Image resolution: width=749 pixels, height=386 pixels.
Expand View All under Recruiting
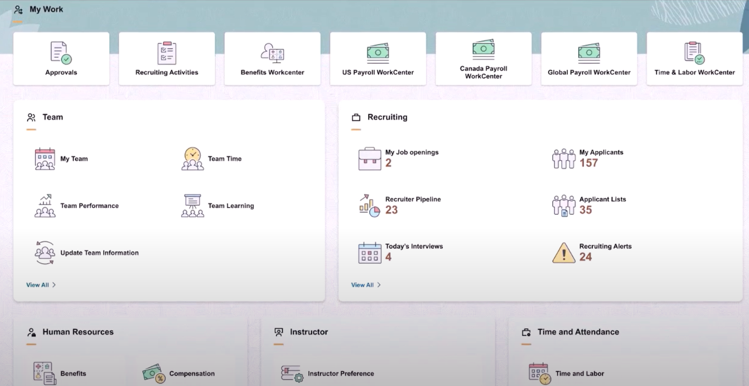tap(366, 285)
